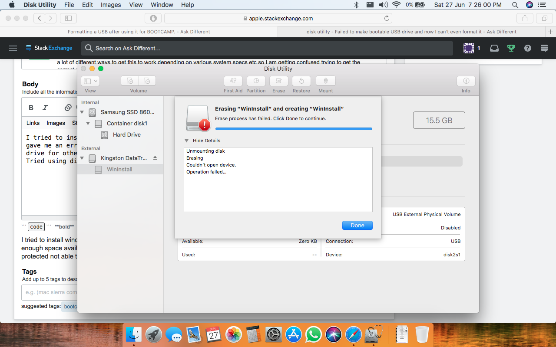Toggle the Safari sidebar button

click(68, 18)
